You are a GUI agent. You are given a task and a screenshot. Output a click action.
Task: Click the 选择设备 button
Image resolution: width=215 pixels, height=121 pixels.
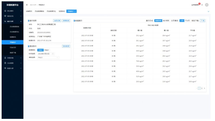coord(57,20)
